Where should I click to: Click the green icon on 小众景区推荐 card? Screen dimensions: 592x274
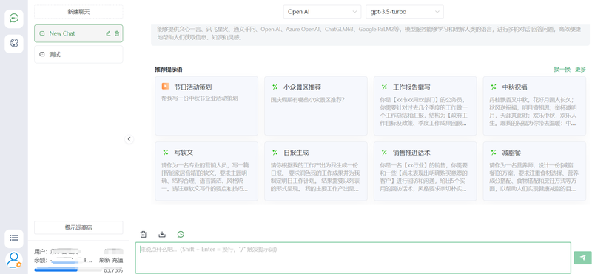[x=275, y=87]
